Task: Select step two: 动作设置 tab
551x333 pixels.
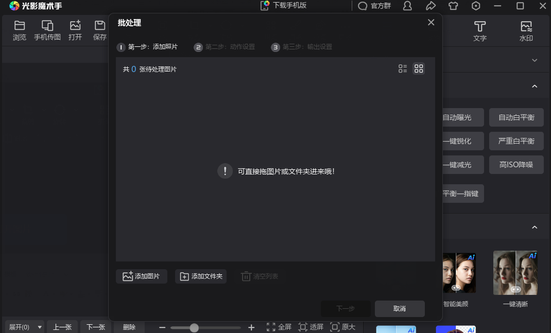Action: point(225,47)
